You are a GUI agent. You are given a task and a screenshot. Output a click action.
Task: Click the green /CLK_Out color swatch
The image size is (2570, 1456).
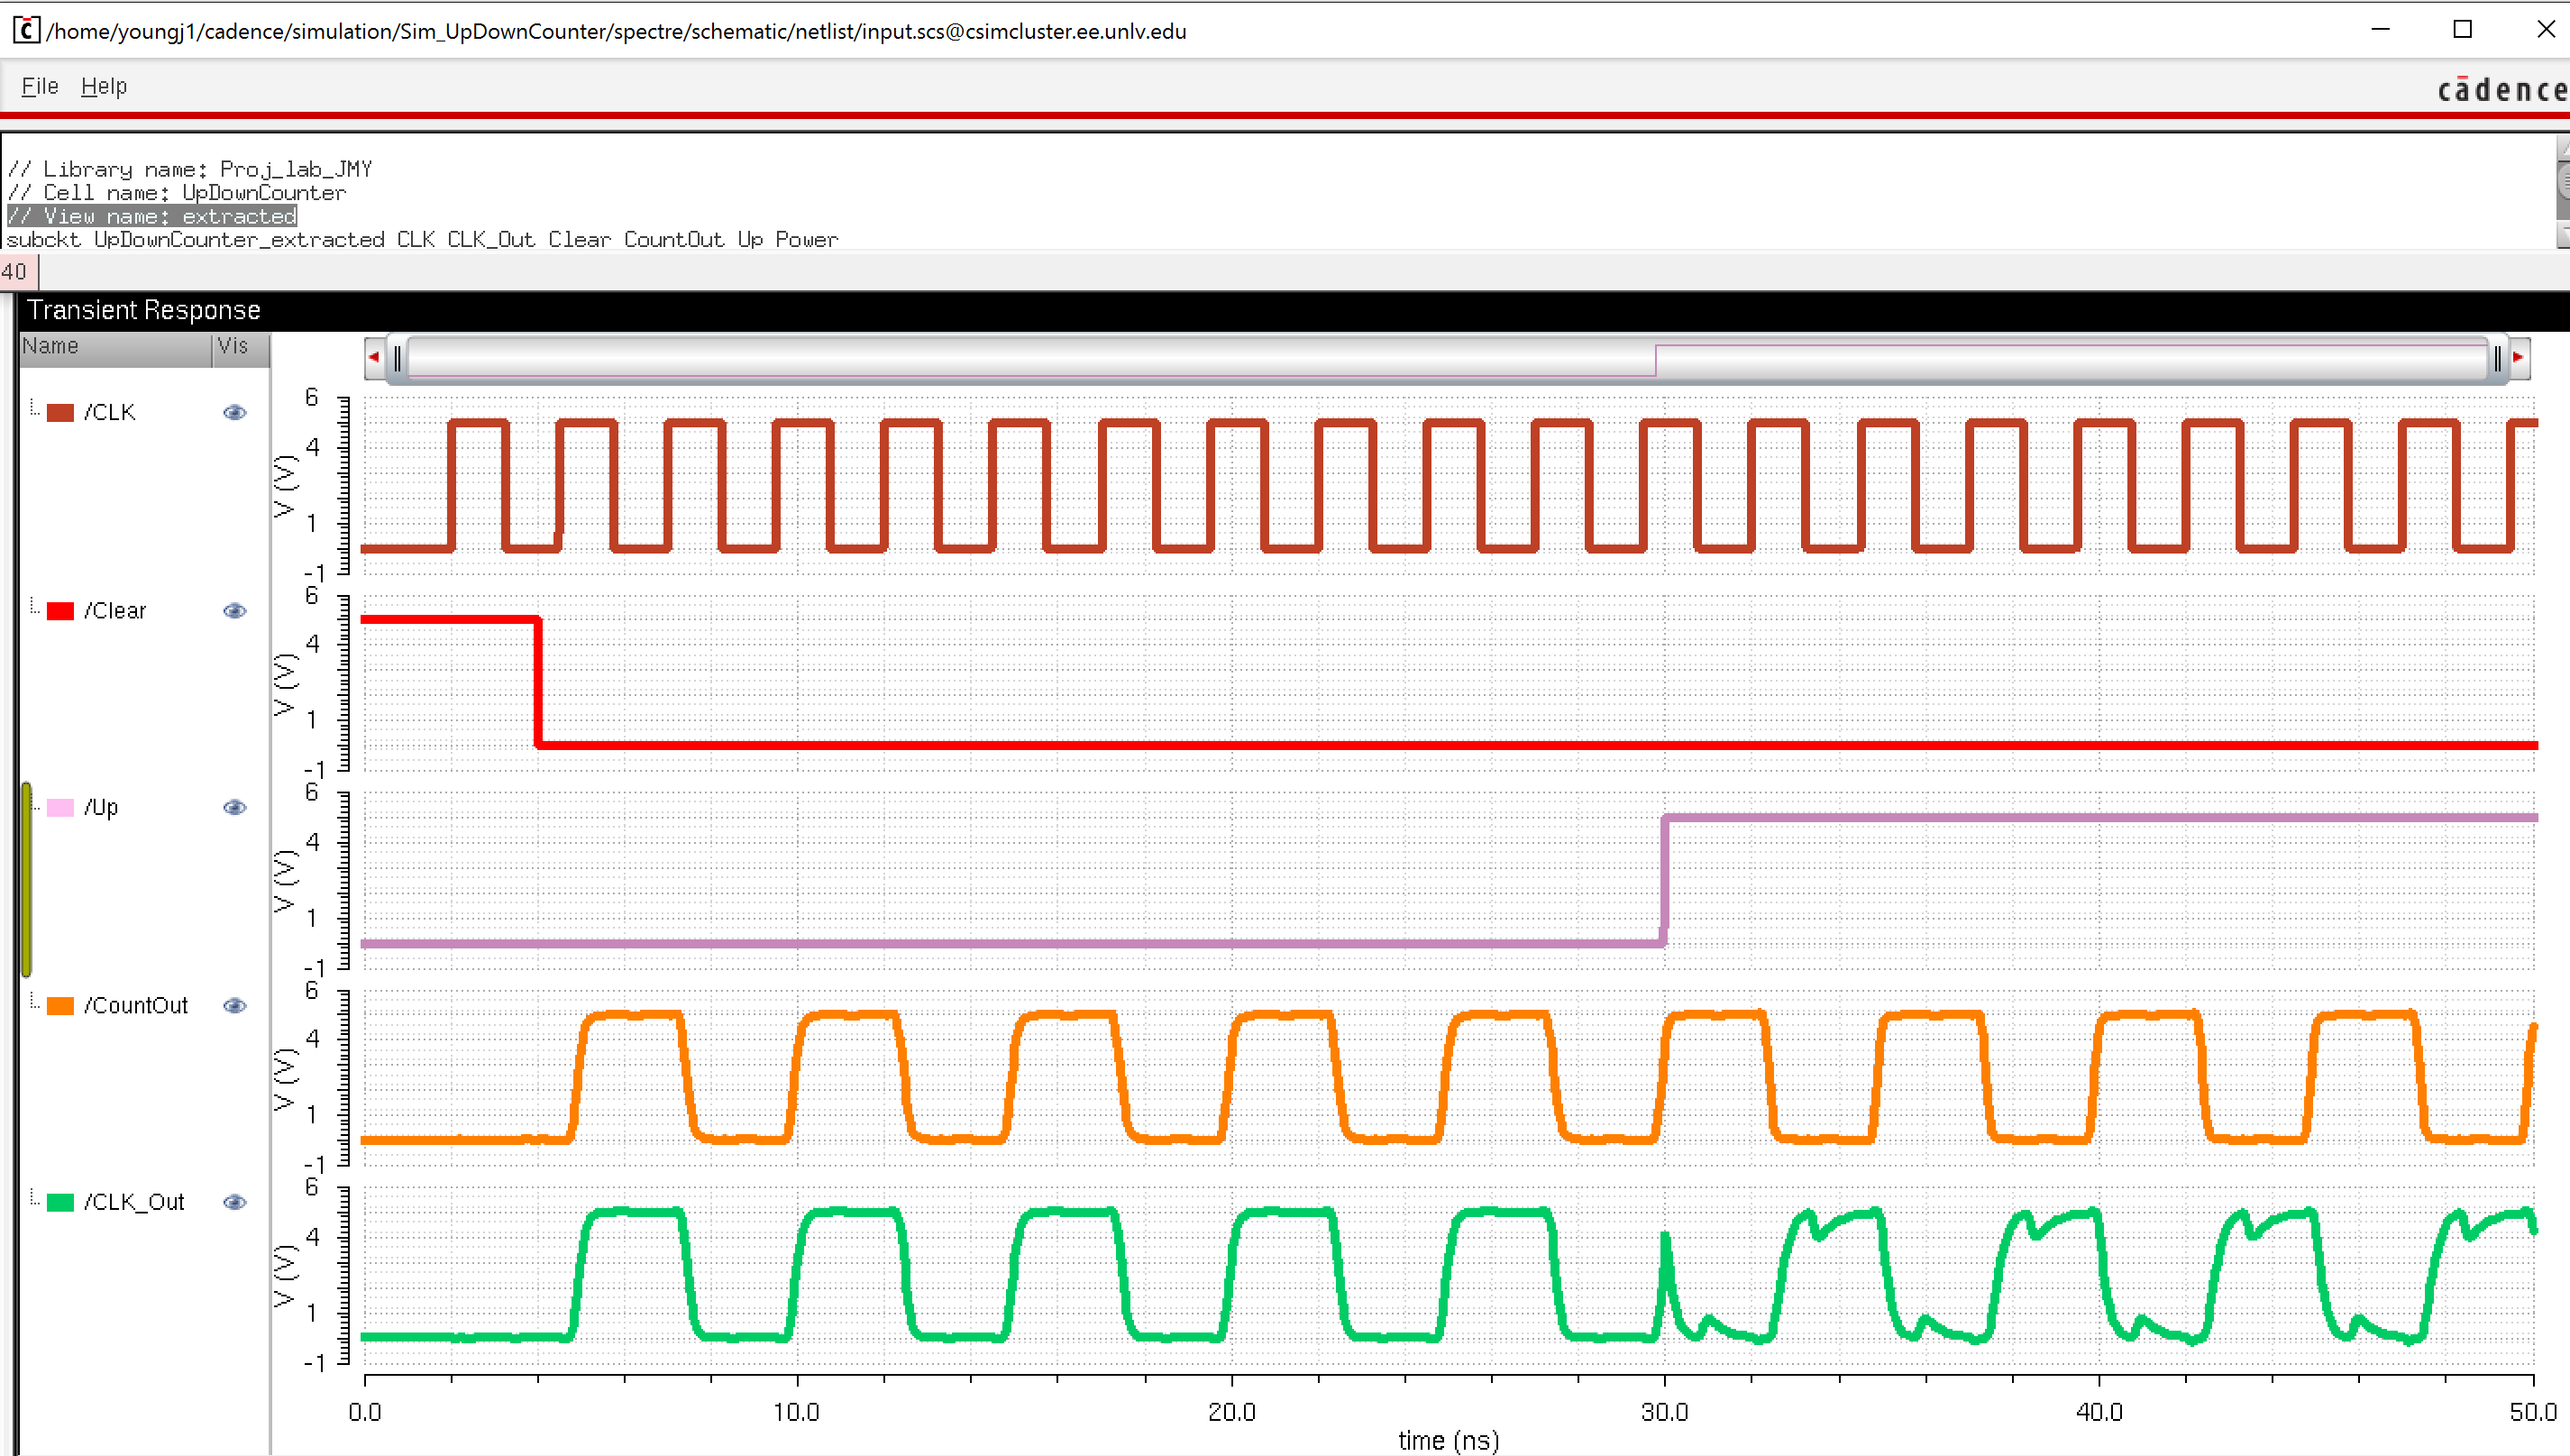tap(61, 1202)
